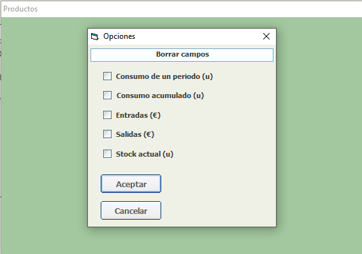Click the Opciones dialog window icon
This screenshot has height=254, width=362.
[95, 36]
